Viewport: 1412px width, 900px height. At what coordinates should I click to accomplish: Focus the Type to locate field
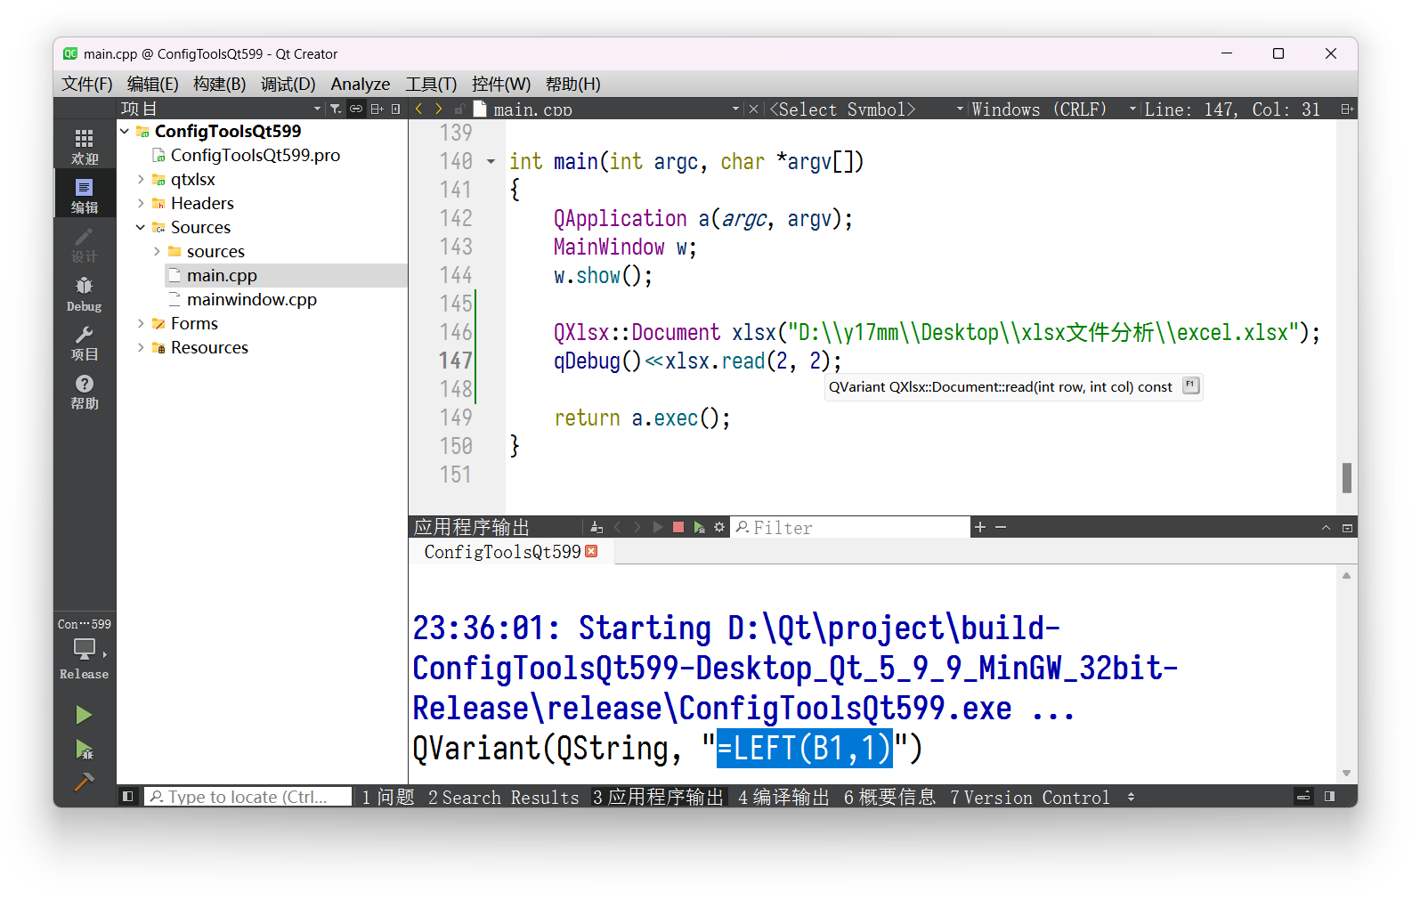[248, 797]
